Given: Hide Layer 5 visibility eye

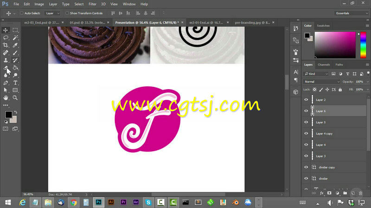Looking at the screenshot, I should pos(306,122).
